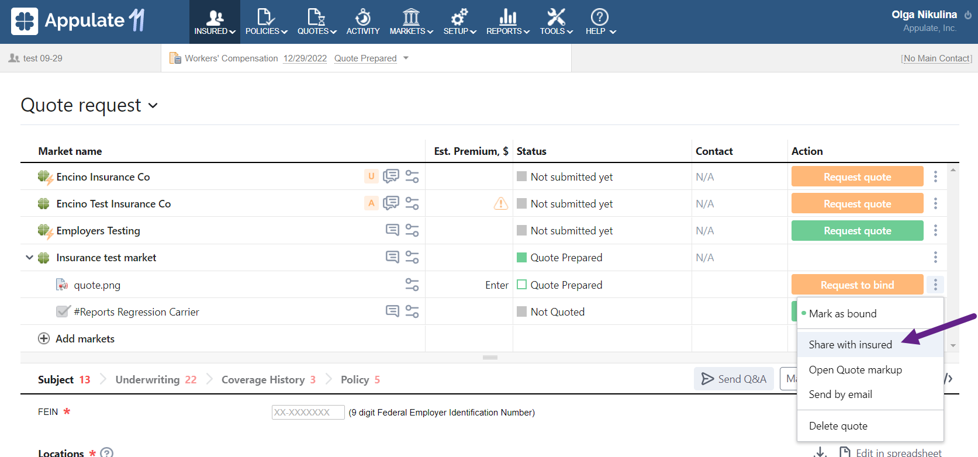Open the HELP menu
Image resolution: width=978 pixels, height=457 pixels.
600,22
